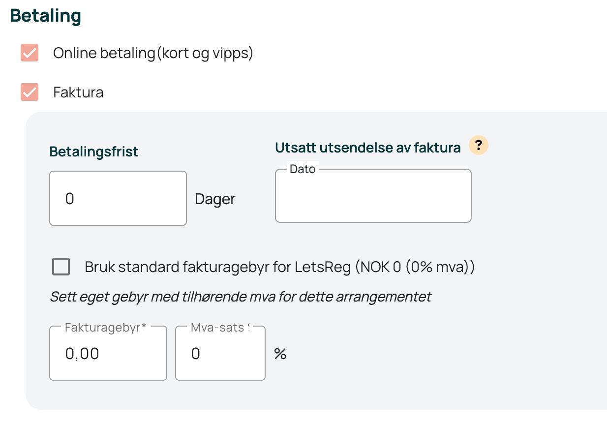Click the Betalingsfrist field heading
The height and width of the screenshot is (423, 607).
pyautogui.click(x=94, y=151)
